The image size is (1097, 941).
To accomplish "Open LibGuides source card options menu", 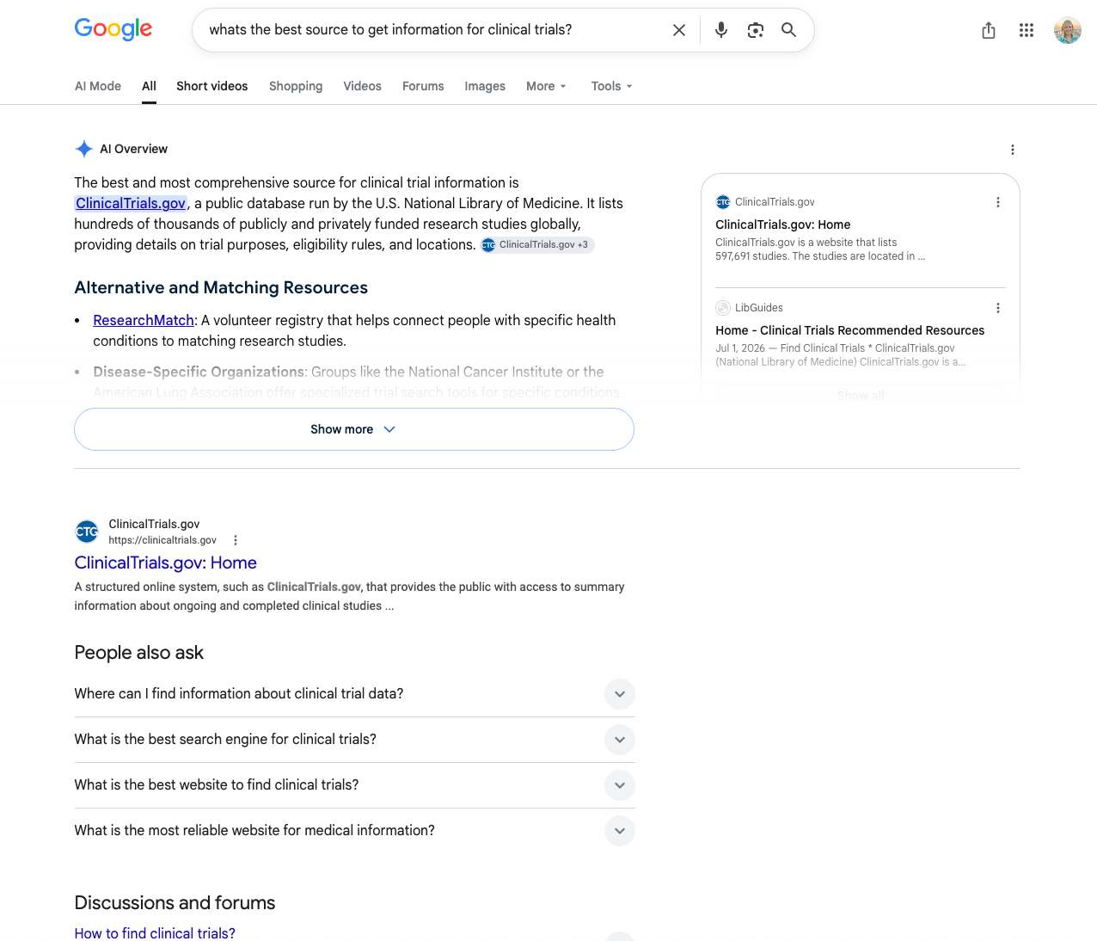I will click(x=998, y=308).
